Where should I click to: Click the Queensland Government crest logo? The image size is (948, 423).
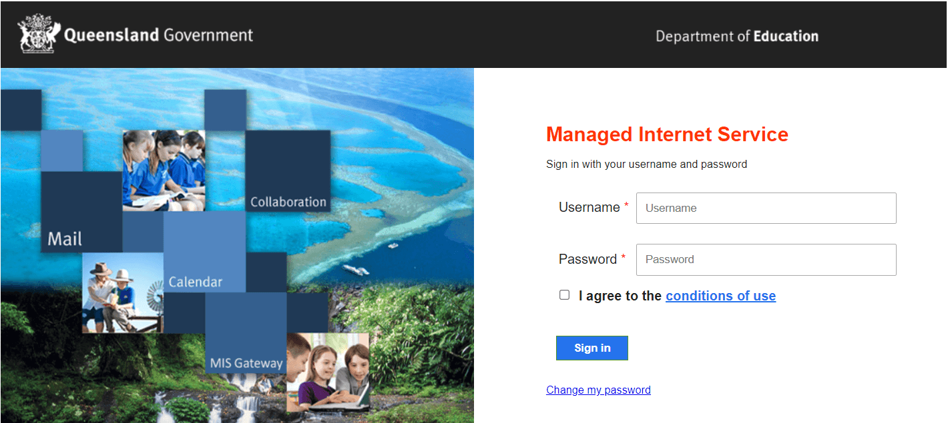pyautogui.click(x=39, y=34)
